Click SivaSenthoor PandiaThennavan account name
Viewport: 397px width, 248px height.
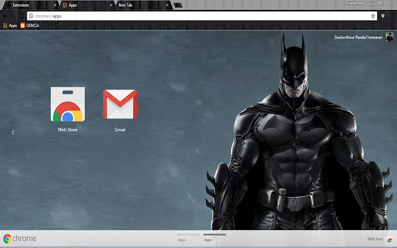tap(359, 37)
